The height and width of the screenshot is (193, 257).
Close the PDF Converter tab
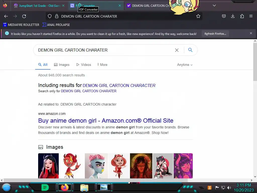[120, 6]
